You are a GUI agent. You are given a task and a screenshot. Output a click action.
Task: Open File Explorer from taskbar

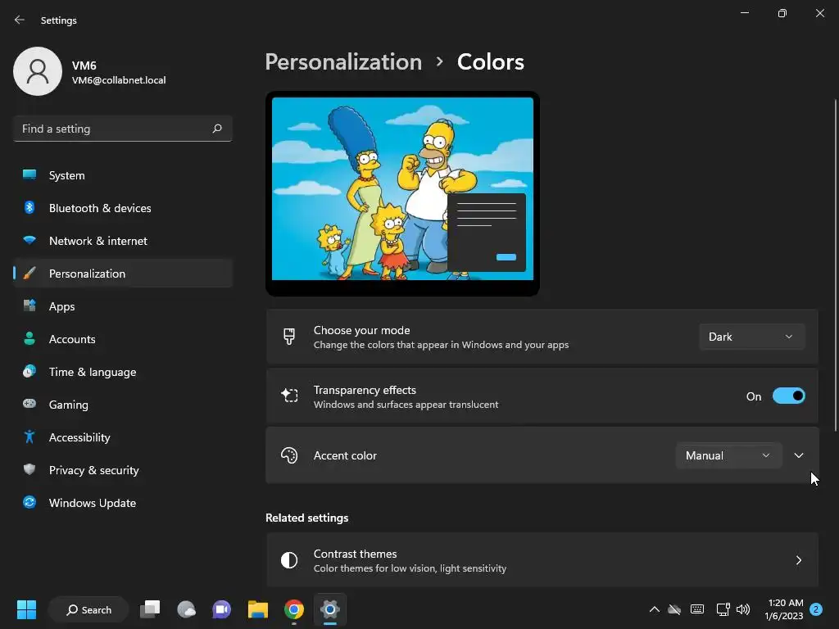coord(258,609)
